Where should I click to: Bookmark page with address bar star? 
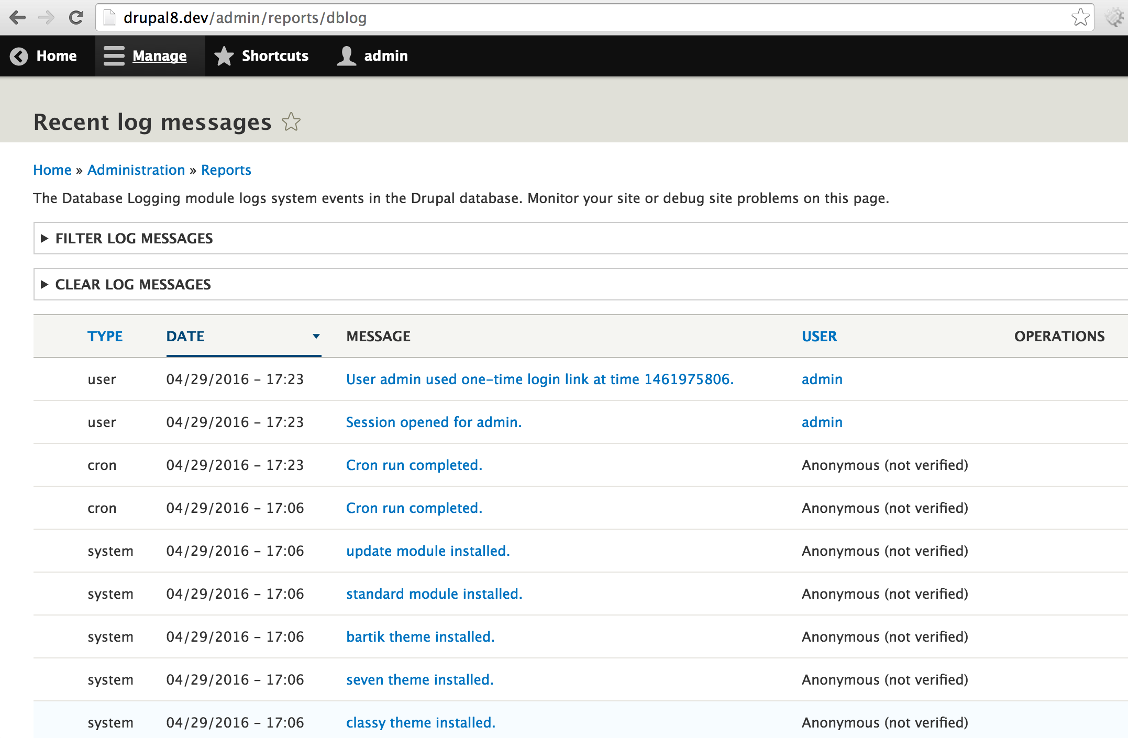(1080, 18)
